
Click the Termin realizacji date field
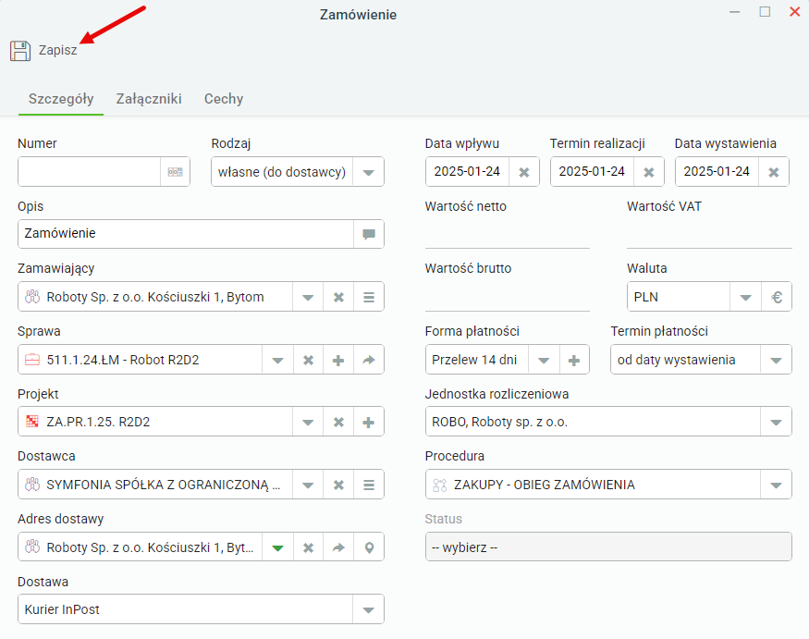tap(593, 171)
